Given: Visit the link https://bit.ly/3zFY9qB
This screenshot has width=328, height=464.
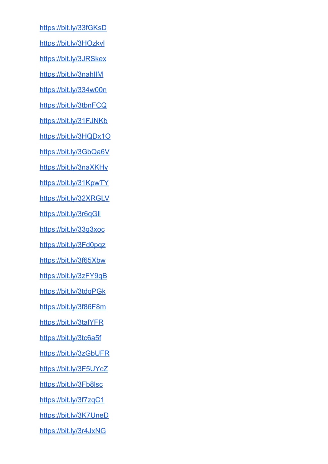Looking at the screenshot, I should pyautogui.click(x=73, y=276).
